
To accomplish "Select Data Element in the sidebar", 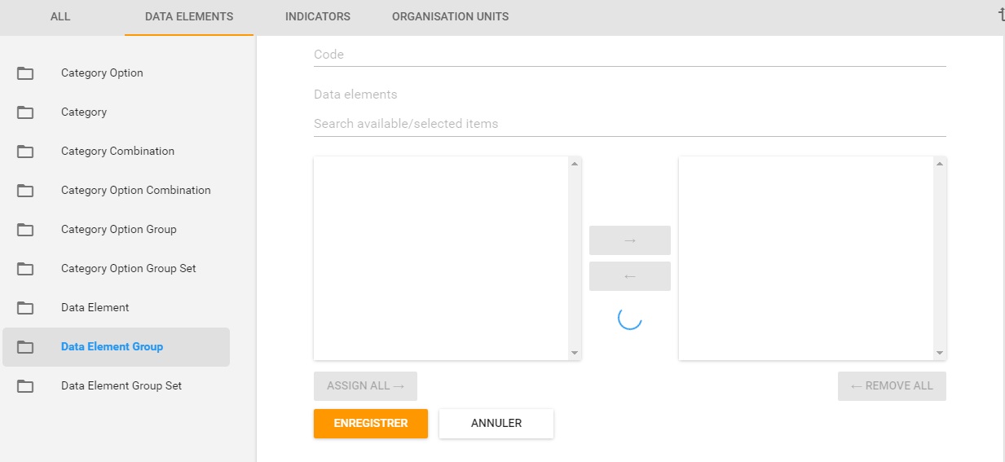I will pos(95,308).
